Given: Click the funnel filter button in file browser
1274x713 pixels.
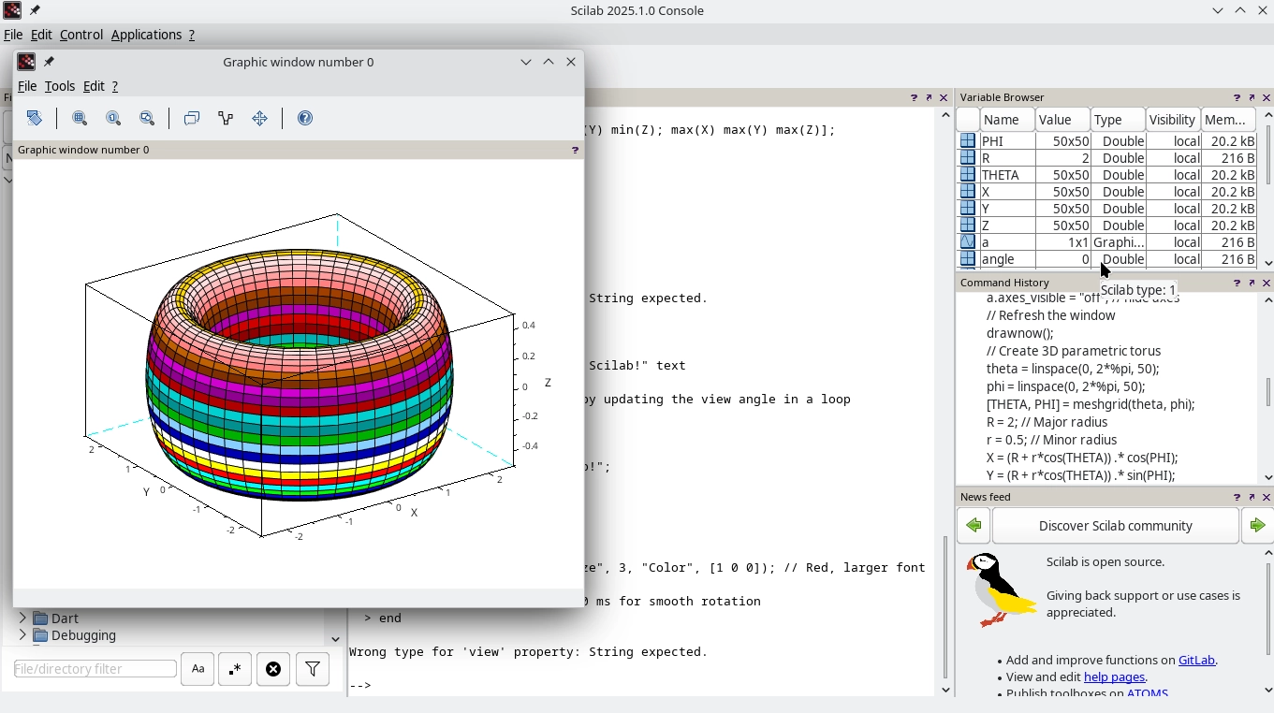Looking at the screenshot, I should coord(313,669).
